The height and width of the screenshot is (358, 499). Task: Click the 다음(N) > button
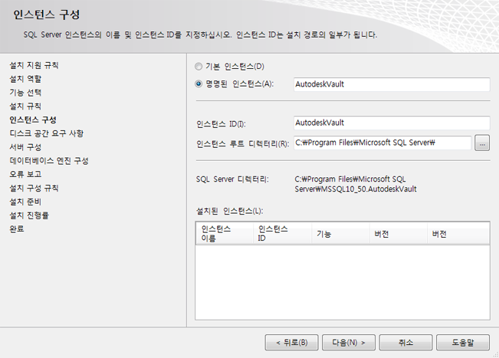[x=349, y=343]
